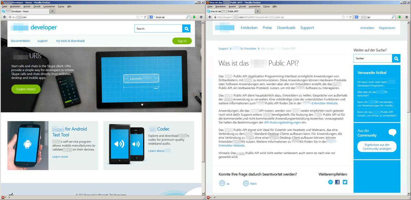Open 'Wie lade ich das Kit herunter?' article
Screen dimensions: 411x200
click(373, 94)
